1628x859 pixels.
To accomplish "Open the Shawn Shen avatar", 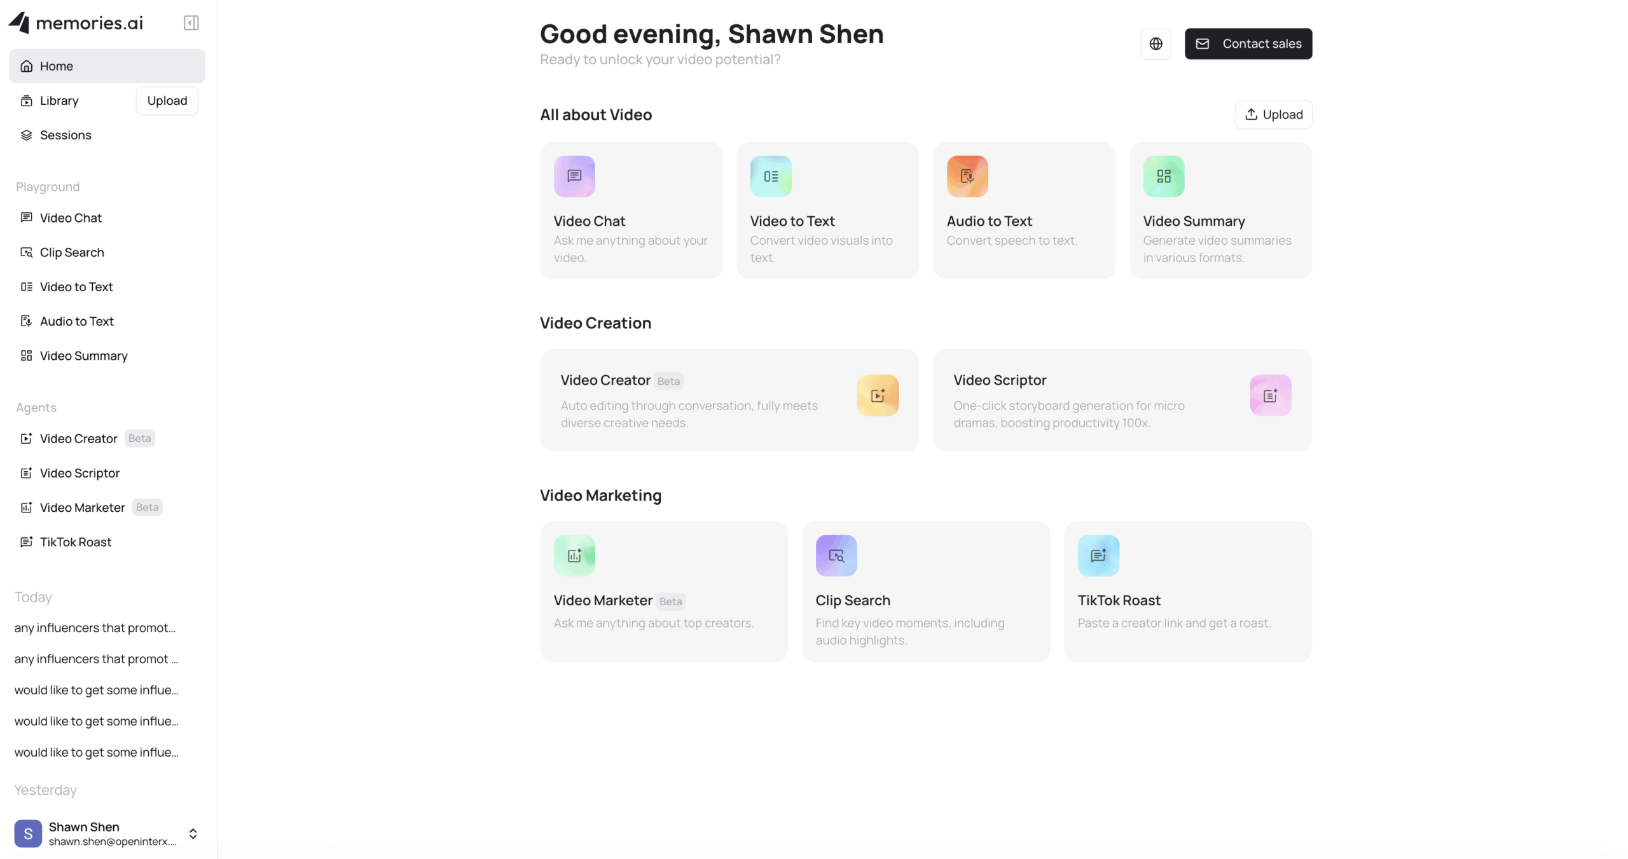I will pyautogui.click(x=28, y=833).
